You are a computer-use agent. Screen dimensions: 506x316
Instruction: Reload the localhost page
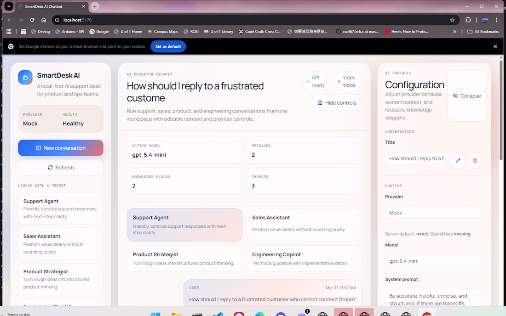32,20
